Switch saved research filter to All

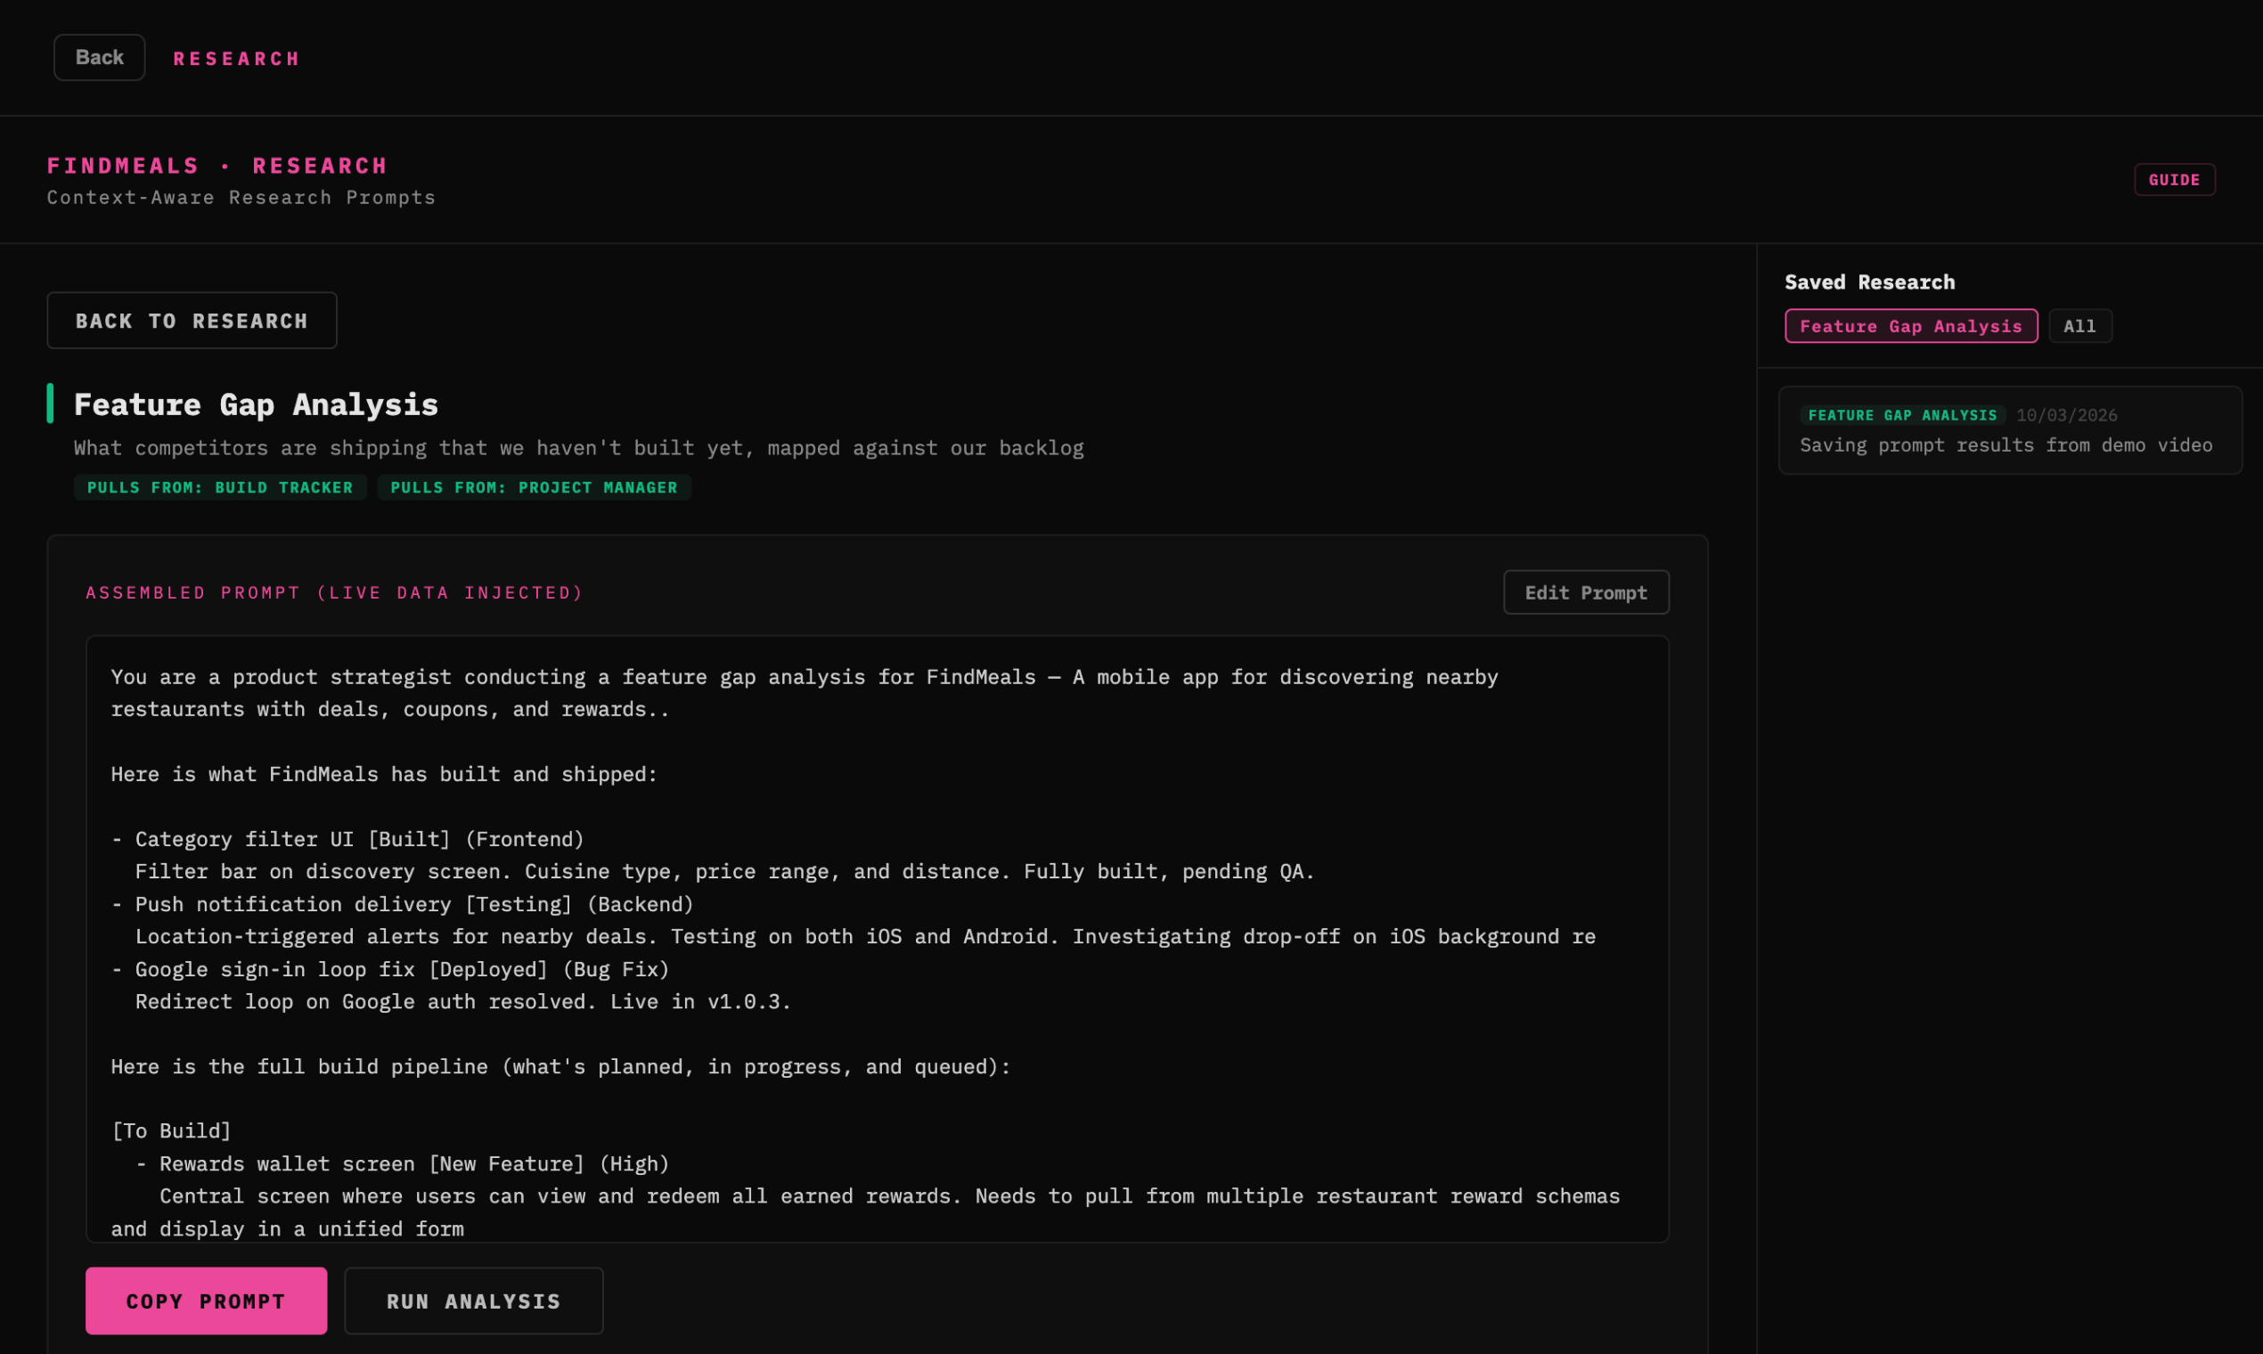tap(2079, 326)
